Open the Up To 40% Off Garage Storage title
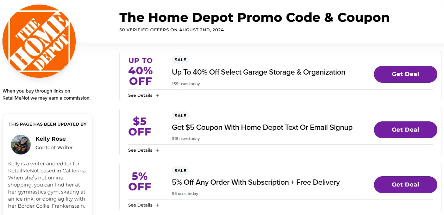Viewport: 444px width, 215px height. (258, 72)
